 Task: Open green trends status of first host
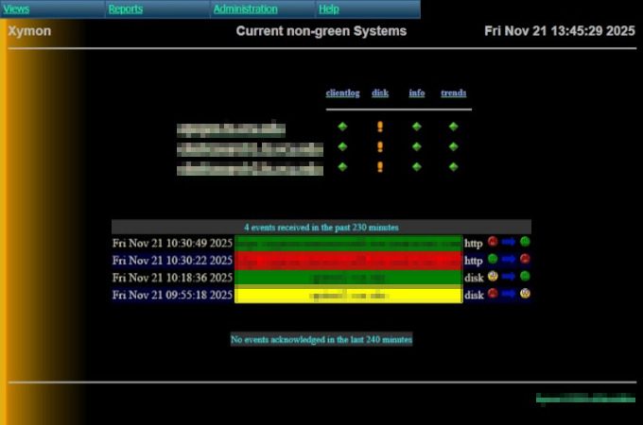point(454,127)
